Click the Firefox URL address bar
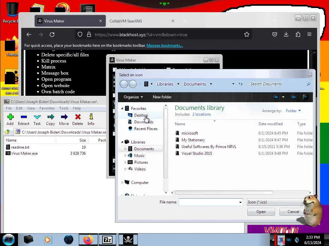Viewport: 329px width, 246px height. pos(164,35)
